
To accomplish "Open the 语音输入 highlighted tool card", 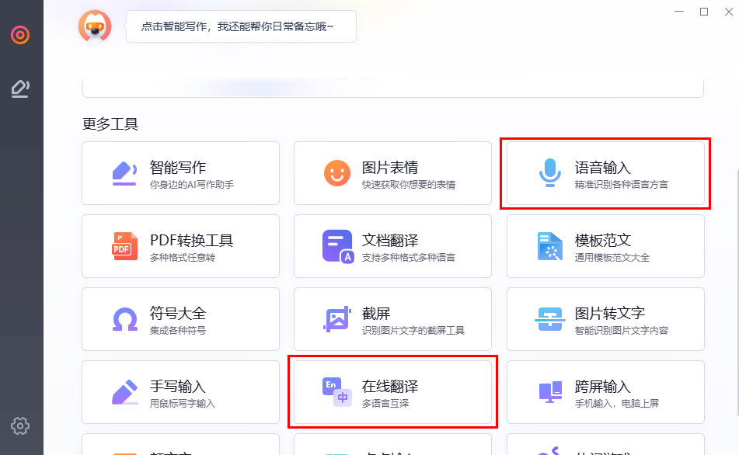I will click(x=605, y=172).
